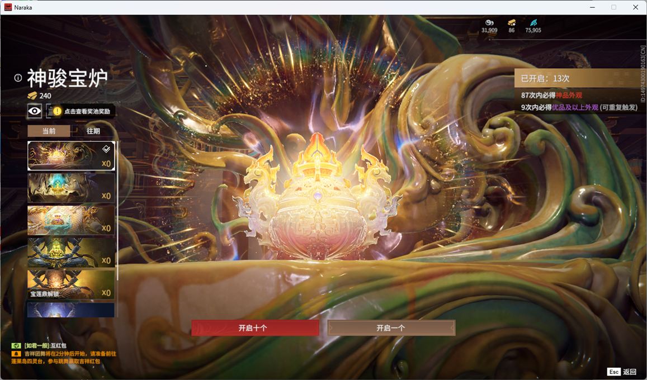Click the yellow exclamation mark icon
The height and width of the screenshot is (380, 647).
tap(57, 111)
